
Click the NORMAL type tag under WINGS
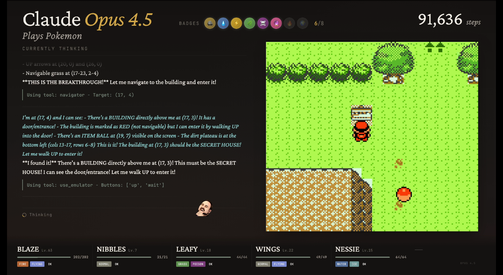click(263, 264)
